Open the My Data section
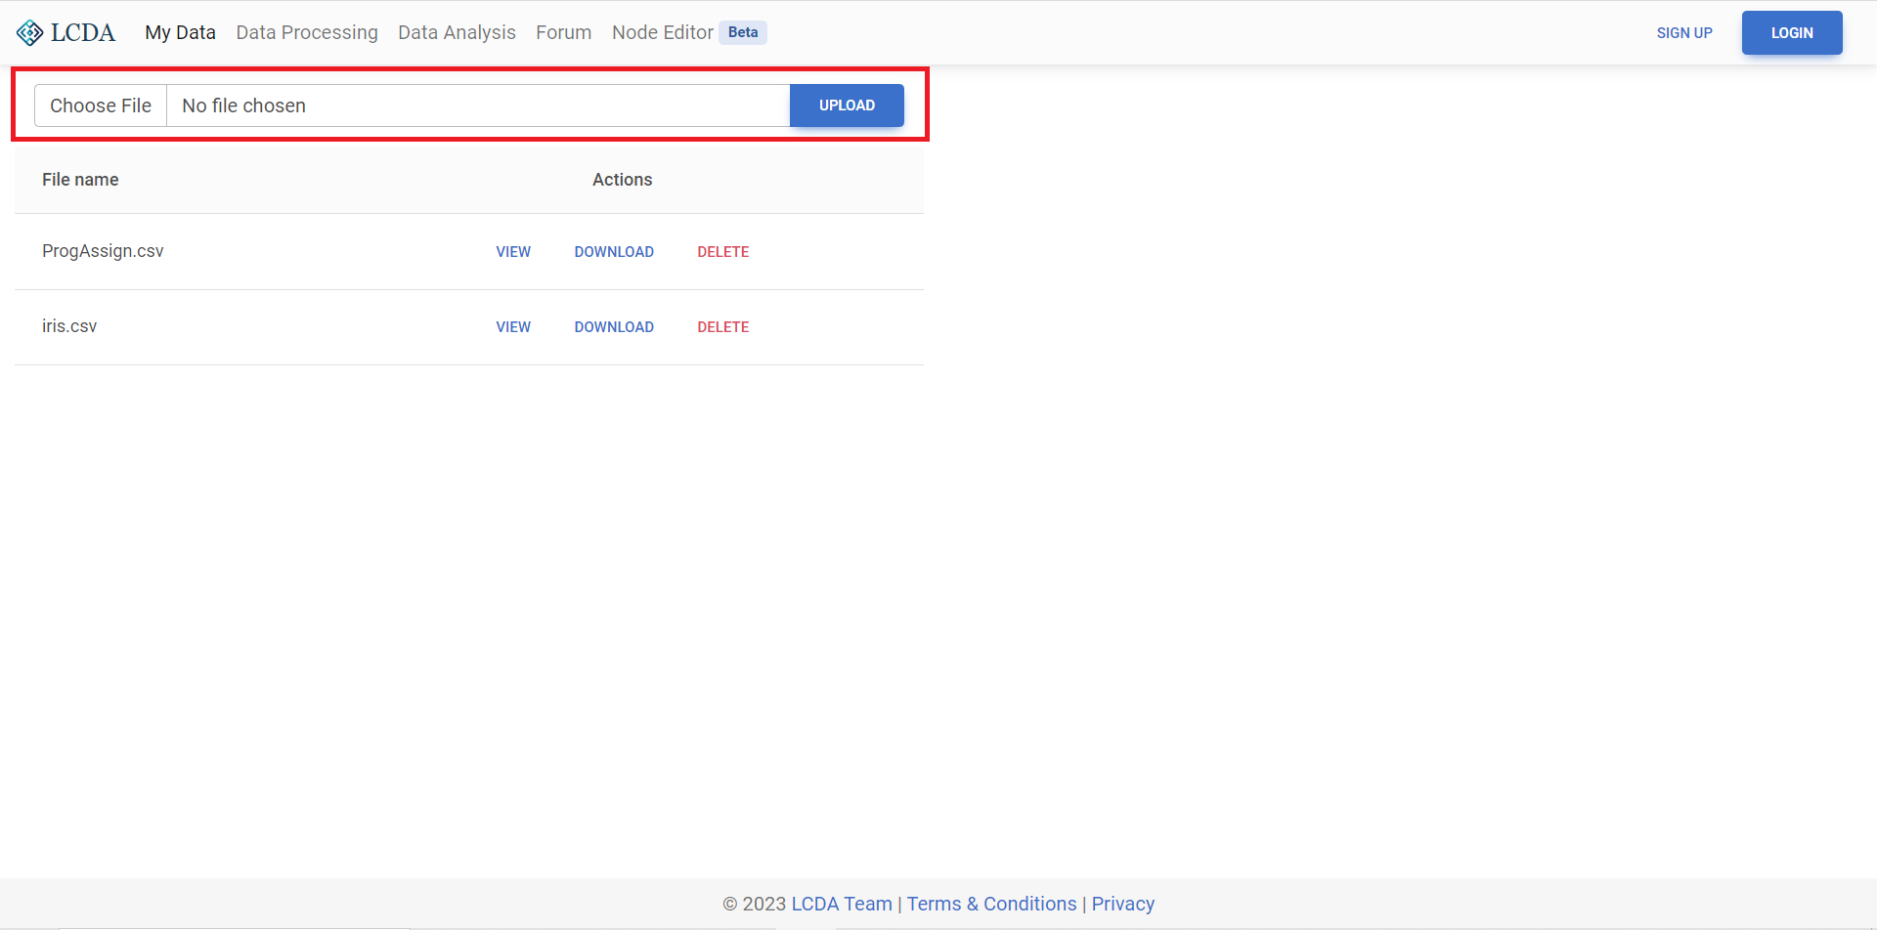This screenshot has width=1877, height=930. point(180,32)
